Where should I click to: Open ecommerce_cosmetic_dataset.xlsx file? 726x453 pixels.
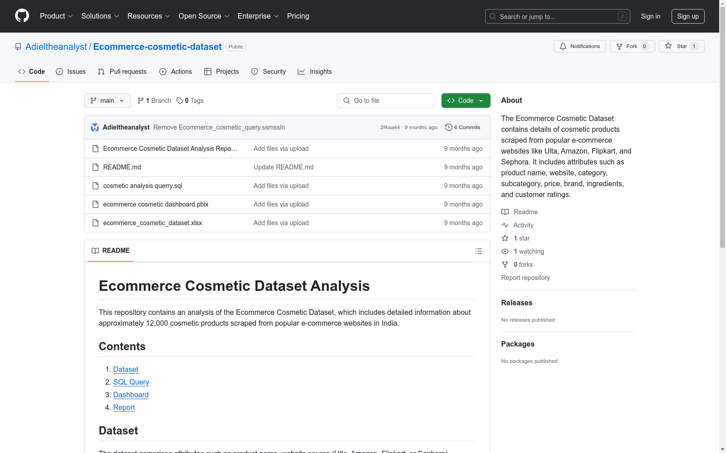pos(152,223)
